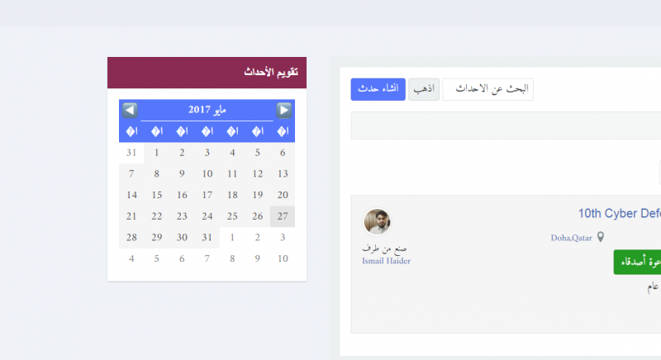Click the Doha,Qatar location link
This screenshot has height=360, width=661.
pyautogui.click(x=571, y=238)
